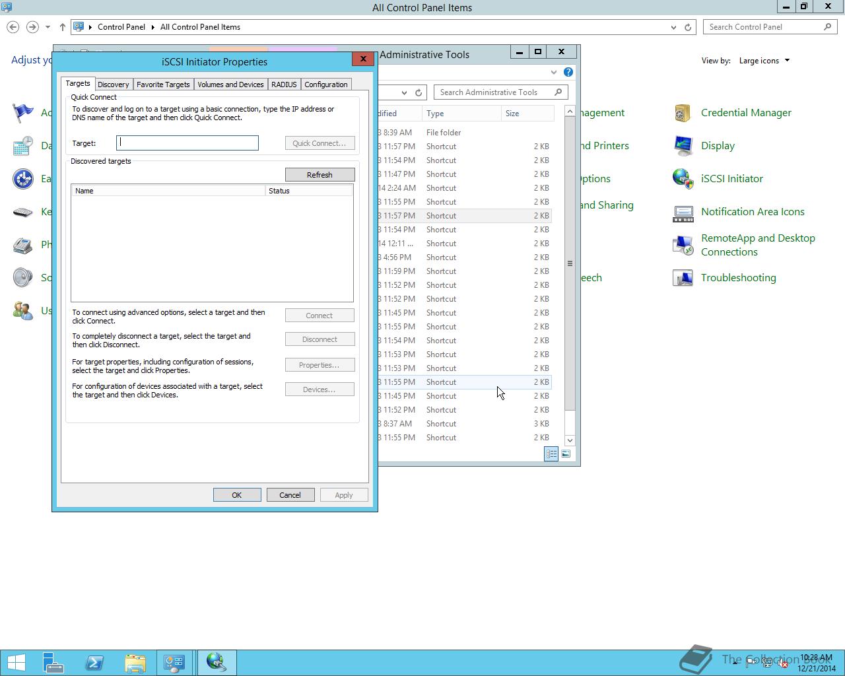Open the Configuration tab
This screenshot has width=845, height=676.
click(326, 84)
